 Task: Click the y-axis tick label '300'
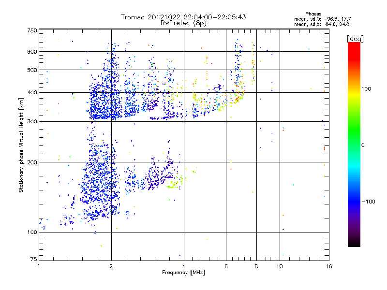(32, 122)
